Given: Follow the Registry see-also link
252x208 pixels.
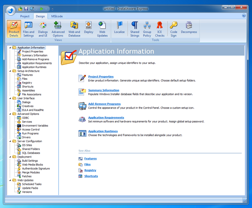Looking at the screenshot, I should [90, 170].
